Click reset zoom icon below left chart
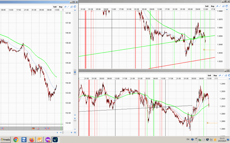 [x=75, y=132]
